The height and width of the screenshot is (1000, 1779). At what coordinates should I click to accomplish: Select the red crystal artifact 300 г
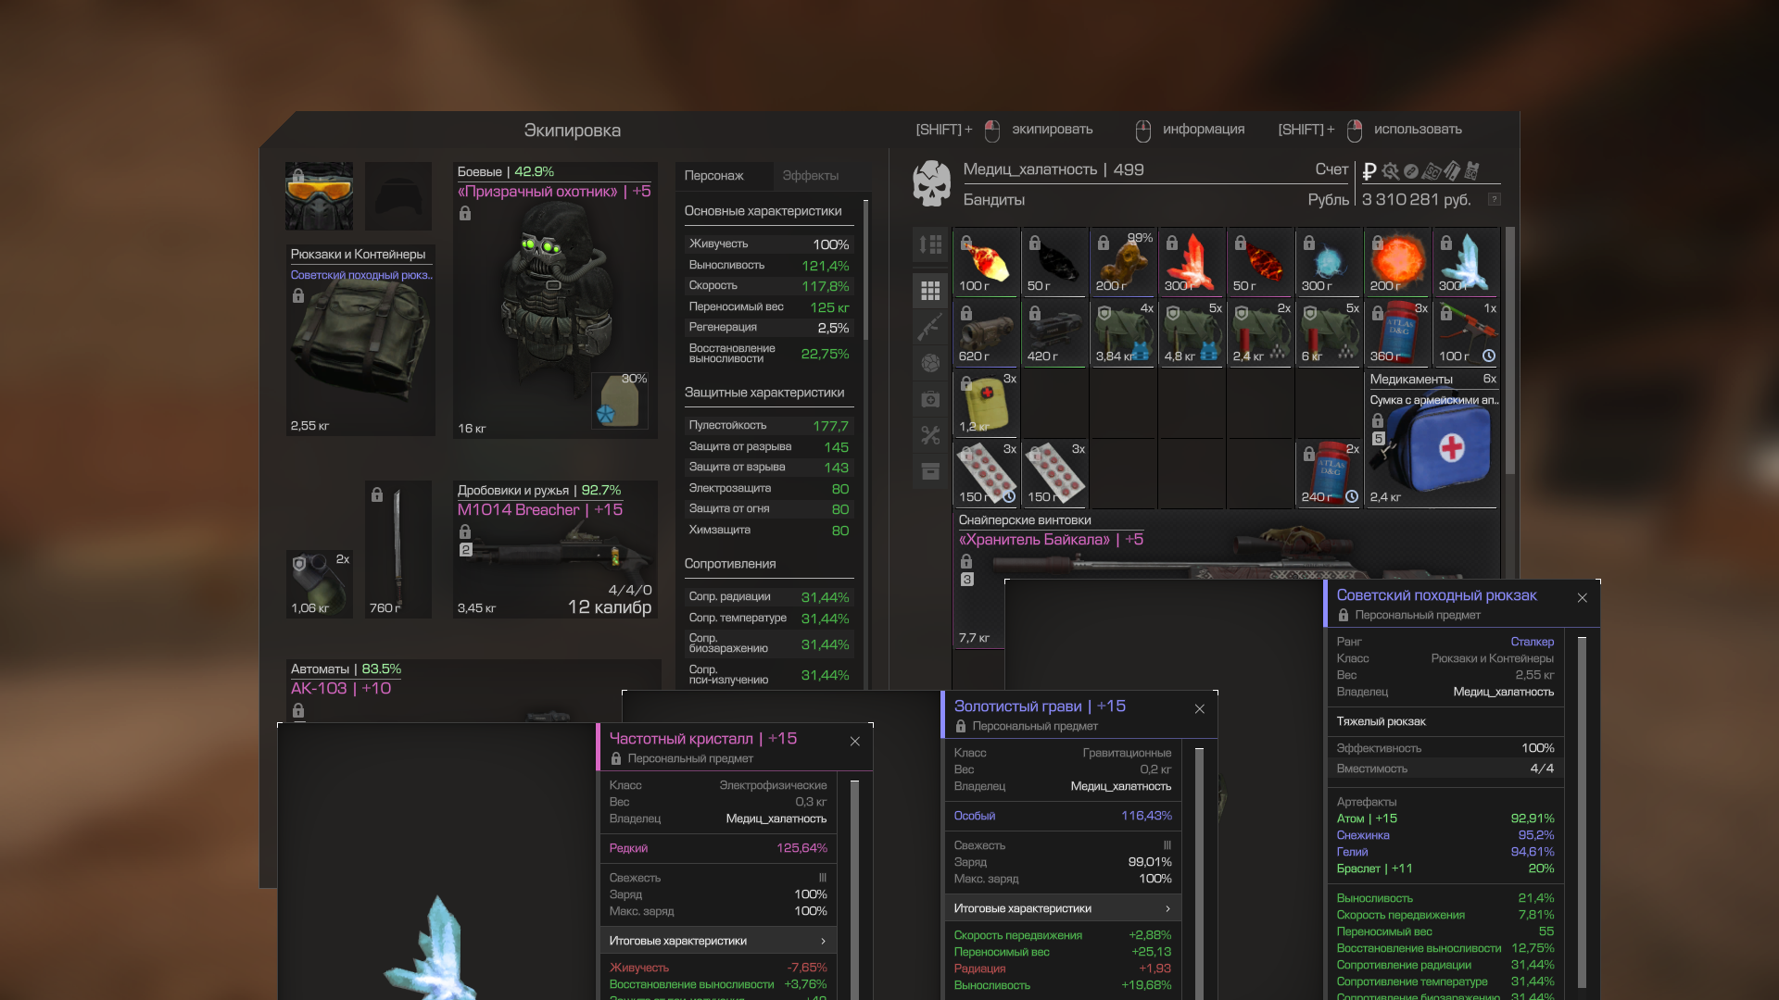pos(1192,262)
